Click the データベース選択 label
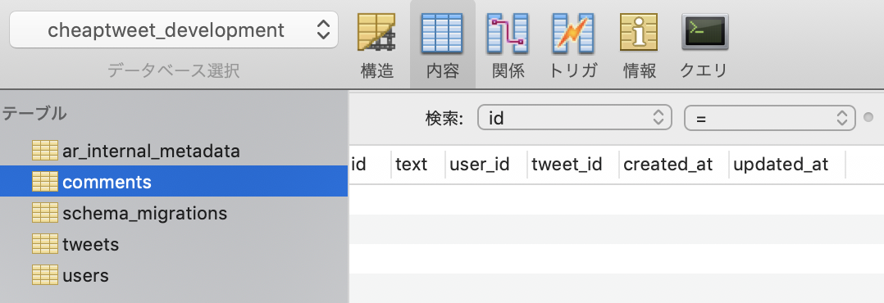Screen dimensions: 884x303 pyautogui.click(x=174, y=71)
